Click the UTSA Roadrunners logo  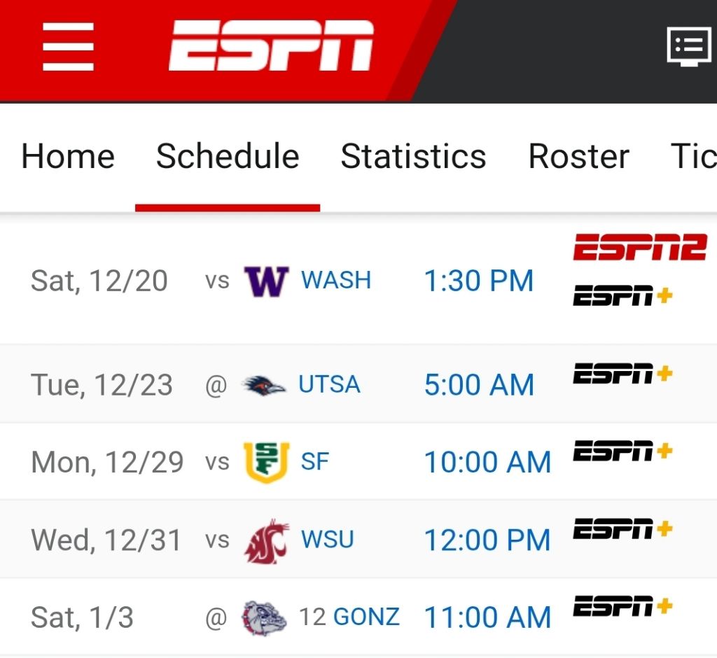264,385
